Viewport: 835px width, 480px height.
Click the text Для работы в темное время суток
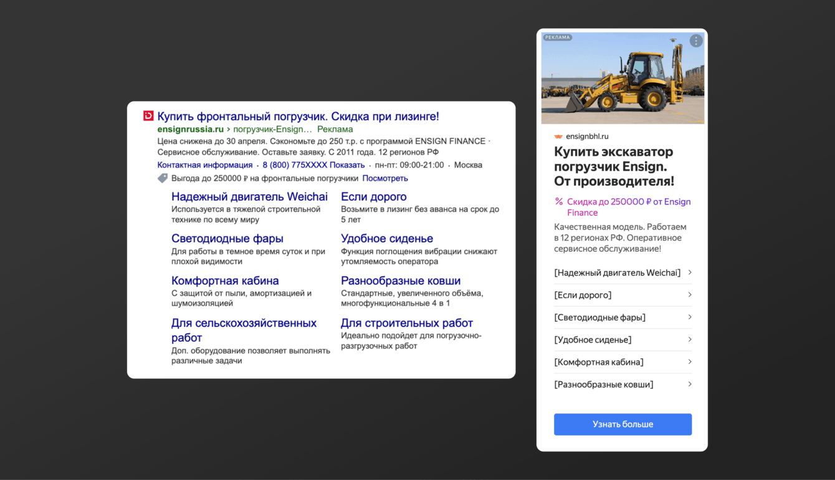click(x=248, y=256)
